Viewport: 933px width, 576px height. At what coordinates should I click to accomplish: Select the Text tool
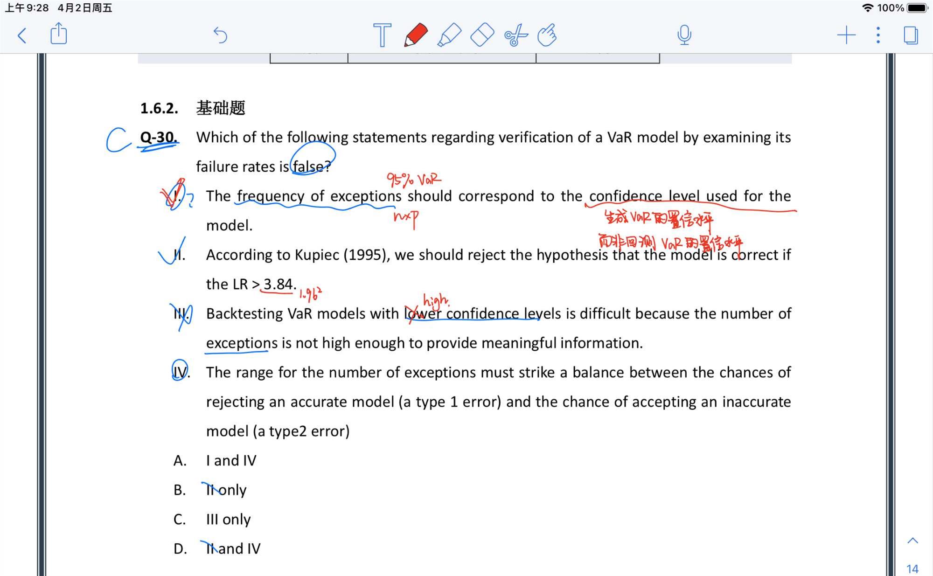coord(382,35)
